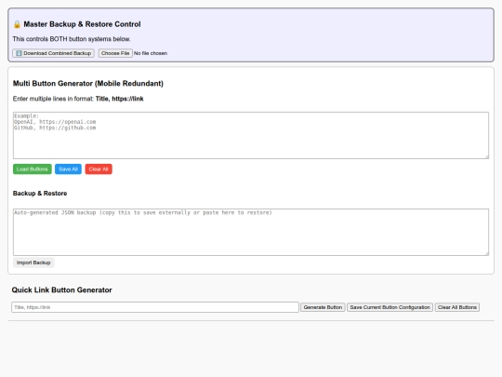Click the Clear All Buttons button
Screen dimensions: 502x377
coord(456,307)
